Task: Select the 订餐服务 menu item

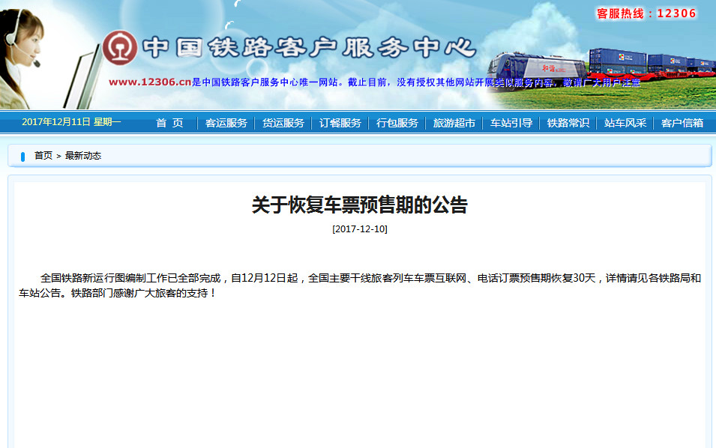Action: (x=339, y=123)
